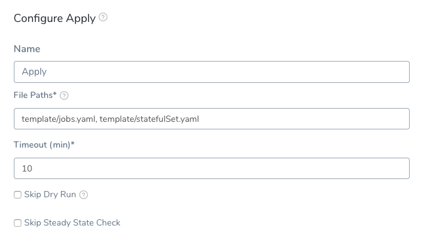
Task: Click the Configure Apply heading text
Action: click(55, 18)
